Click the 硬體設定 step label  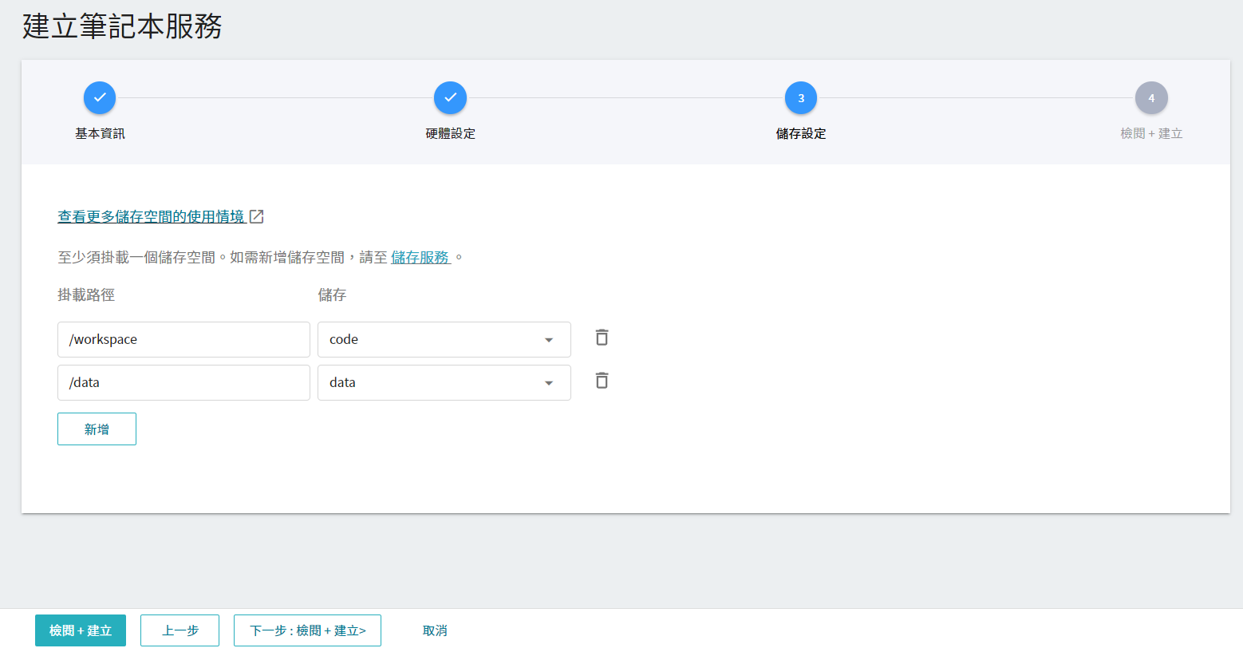click(450, 133)
